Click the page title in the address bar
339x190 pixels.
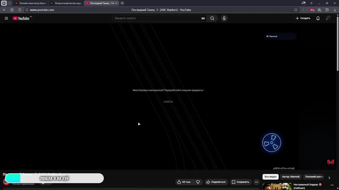[x=161, y=10]
